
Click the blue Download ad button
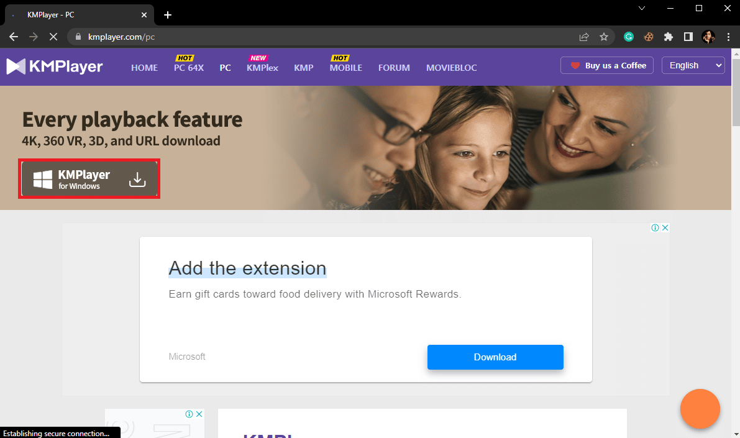click(495, 357)
